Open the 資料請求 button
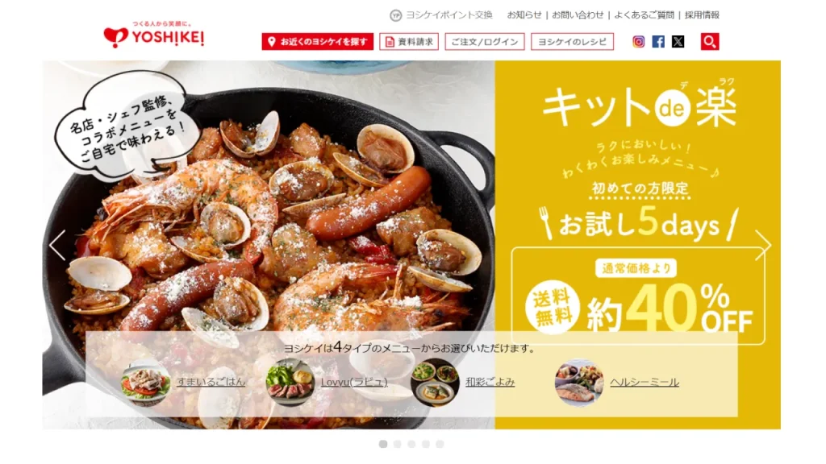 tap(409, 42)
